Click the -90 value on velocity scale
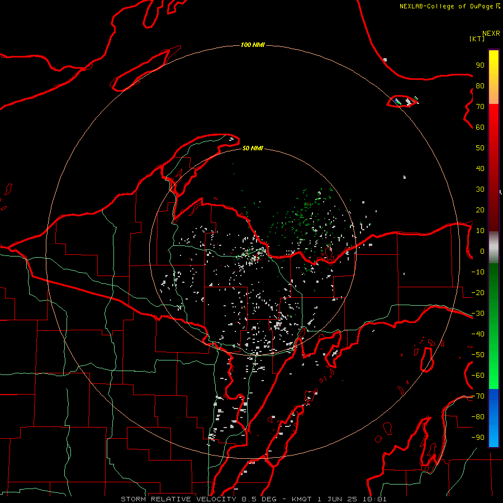 click(478, 438)
